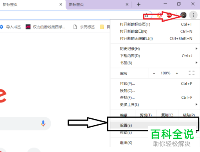Decrease zoom with the minus button

pos(154,73)
